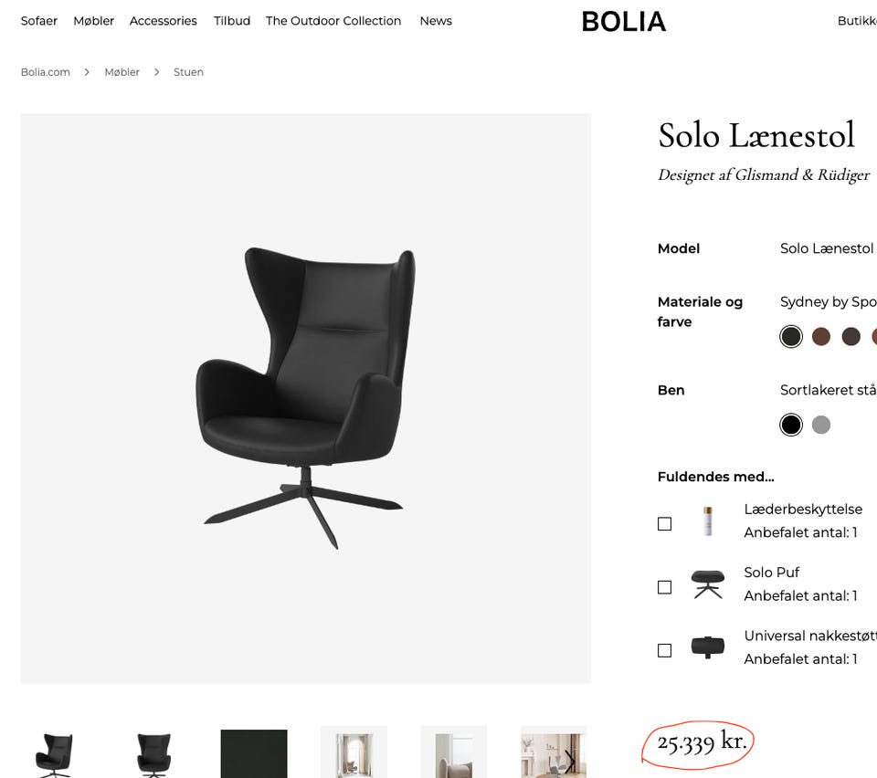Screen dimensions: 877x778
Task: Check the Læderbeskyttelse checkbox
Action: point(664,522)
